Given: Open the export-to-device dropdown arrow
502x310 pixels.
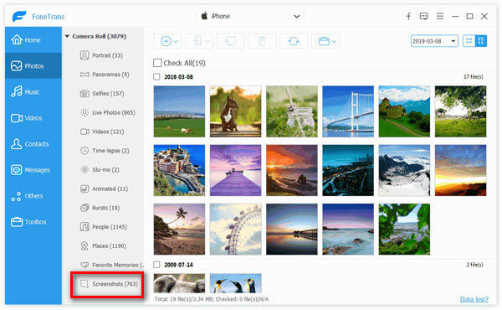Looking at the screenshot, I should (207, 41).
